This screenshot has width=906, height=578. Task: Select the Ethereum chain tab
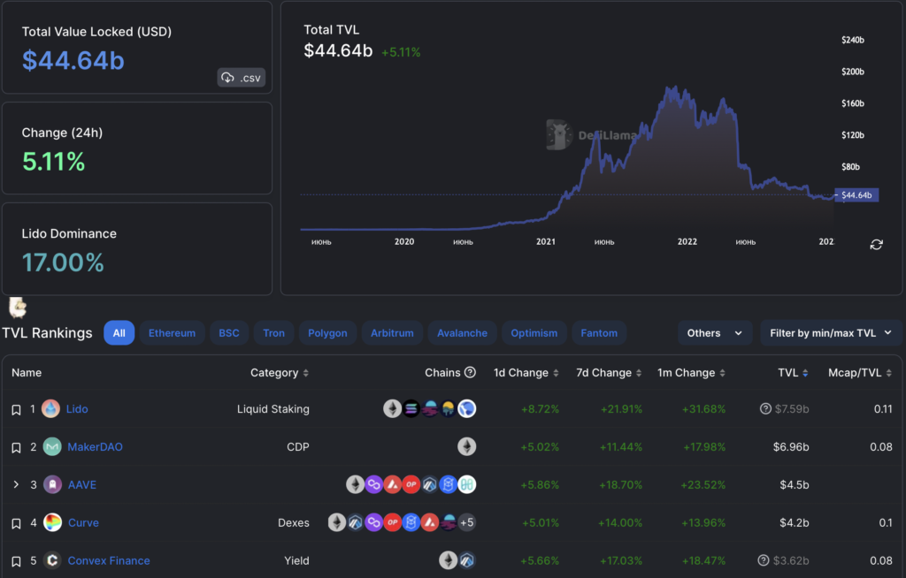[x=172, y=333]
